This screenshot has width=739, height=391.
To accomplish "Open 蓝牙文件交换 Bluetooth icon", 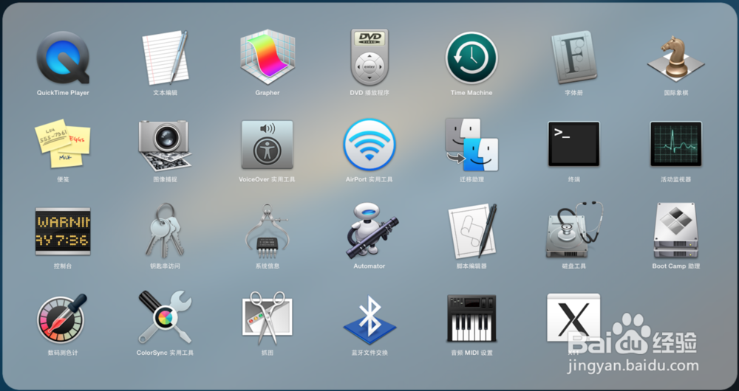I will 369,319.
